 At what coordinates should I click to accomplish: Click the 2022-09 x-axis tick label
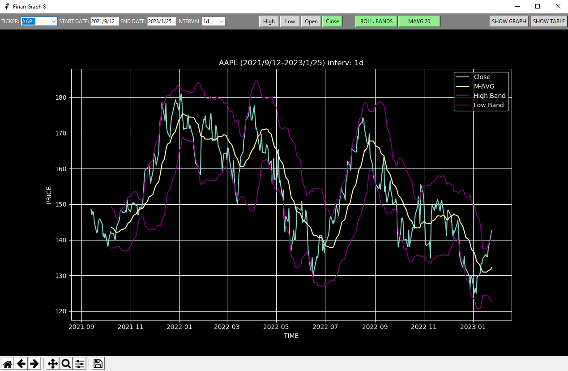375,327
